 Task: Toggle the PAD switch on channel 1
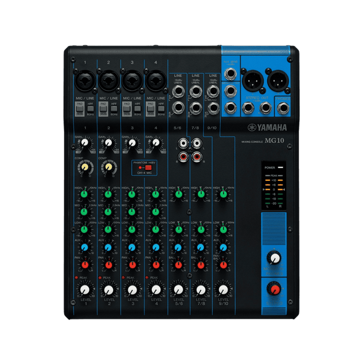coord(79,109)
